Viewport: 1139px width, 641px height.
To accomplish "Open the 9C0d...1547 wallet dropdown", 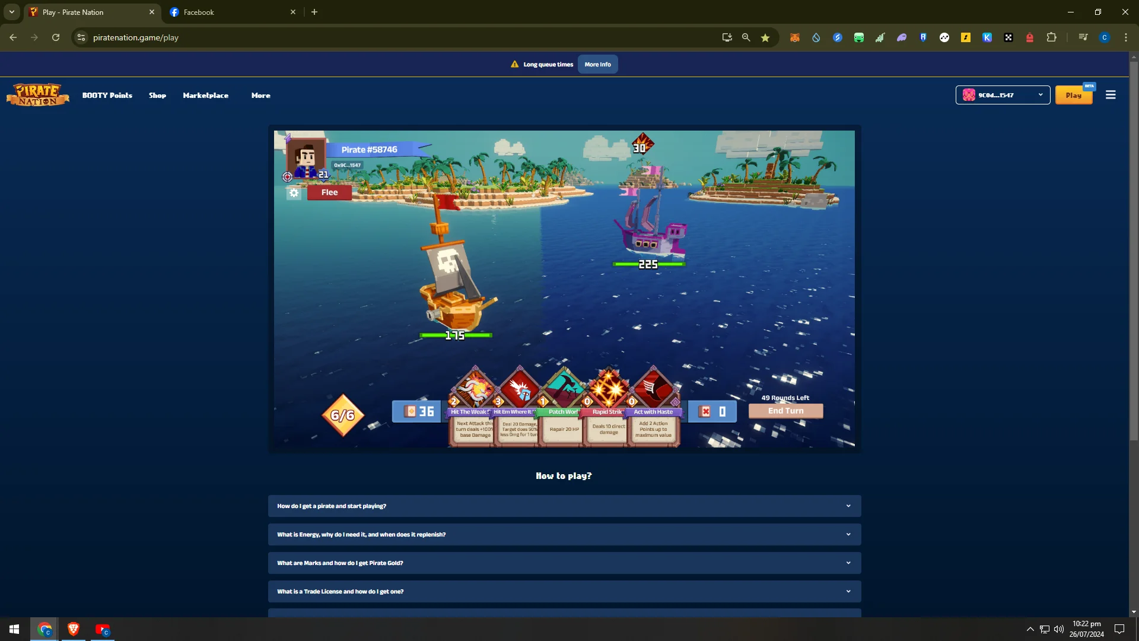I will pos(1003,95).
